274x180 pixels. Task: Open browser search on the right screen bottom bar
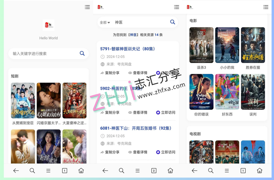click(211, 171)
